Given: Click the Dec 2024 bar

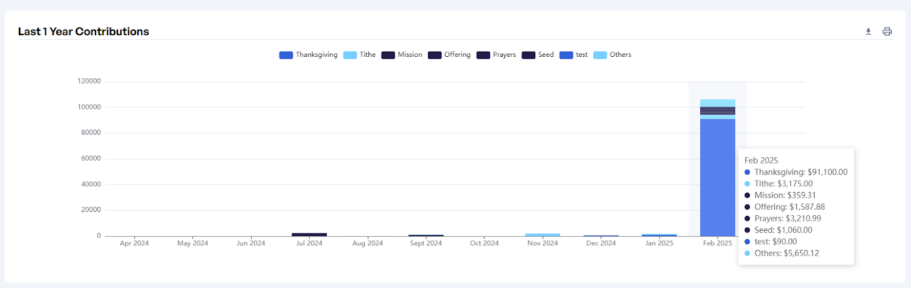Looking at the screenshot, I should (601, 235).
